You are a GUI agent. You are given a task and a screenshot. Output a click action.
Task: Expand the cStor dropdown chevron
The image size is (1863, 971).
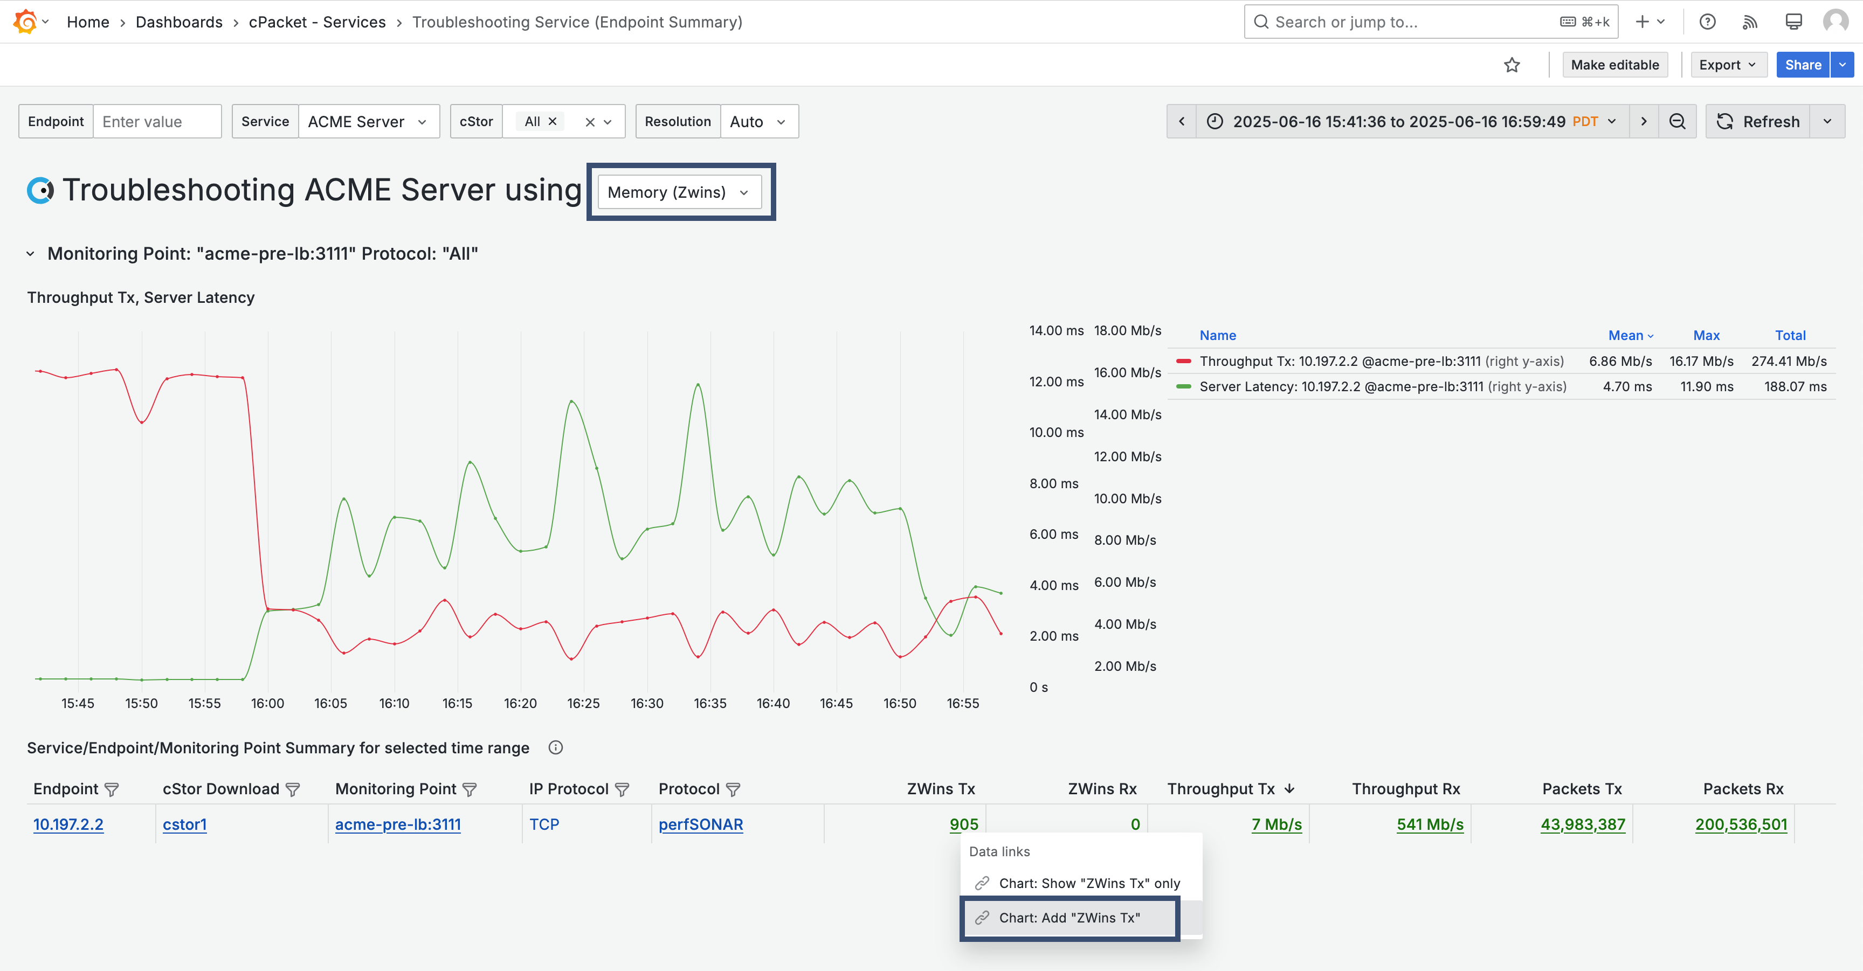click(x=608, y=122)
